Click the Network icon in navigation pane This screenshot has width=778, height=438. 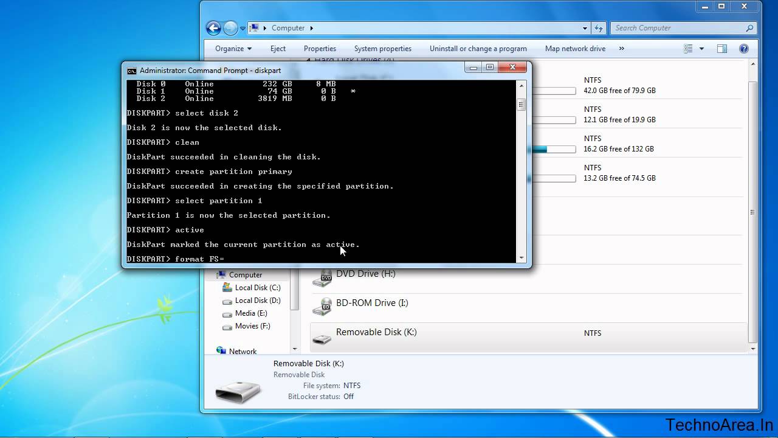(221, 351)
